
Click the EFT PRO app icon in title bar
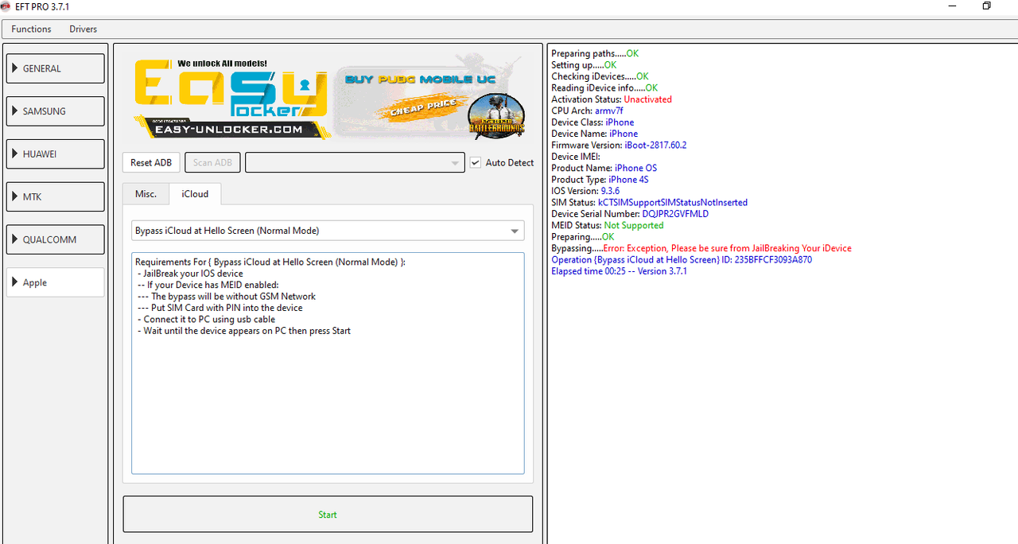coord(6,6)
